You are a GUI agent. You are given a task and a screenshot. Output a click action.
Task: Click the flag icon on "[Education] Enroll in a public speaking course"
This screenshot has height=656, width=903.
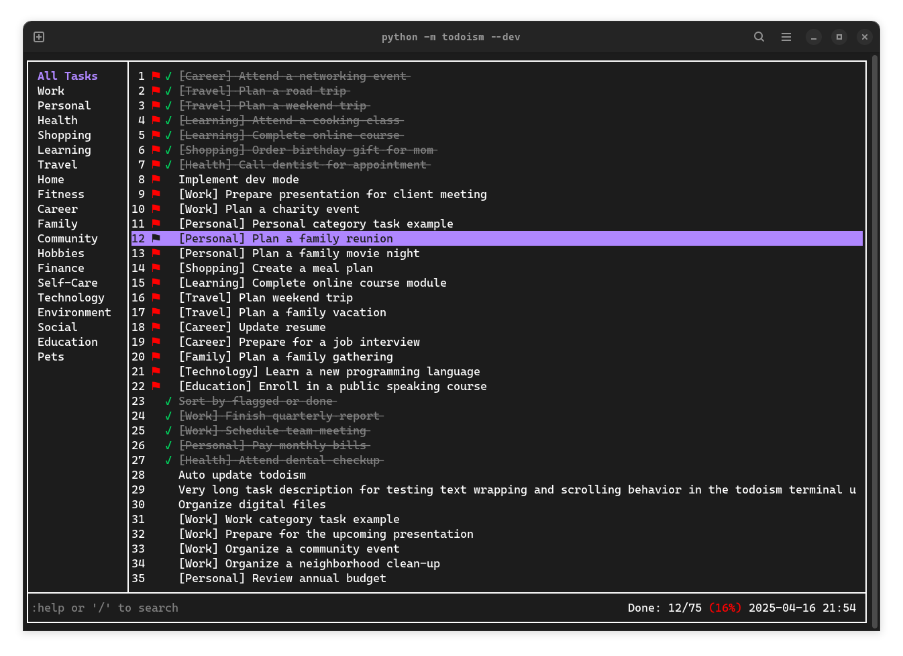click(x=156, y=386)
